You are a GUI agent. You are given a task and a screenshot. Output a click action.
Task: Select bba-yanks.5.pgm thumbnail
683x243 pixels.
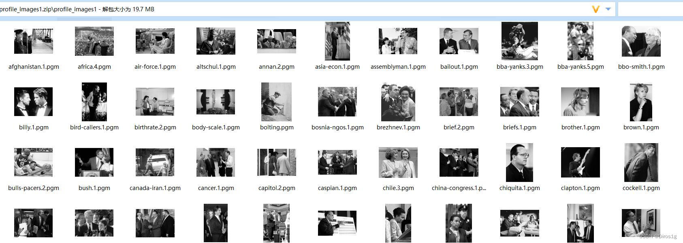[581, 41]
